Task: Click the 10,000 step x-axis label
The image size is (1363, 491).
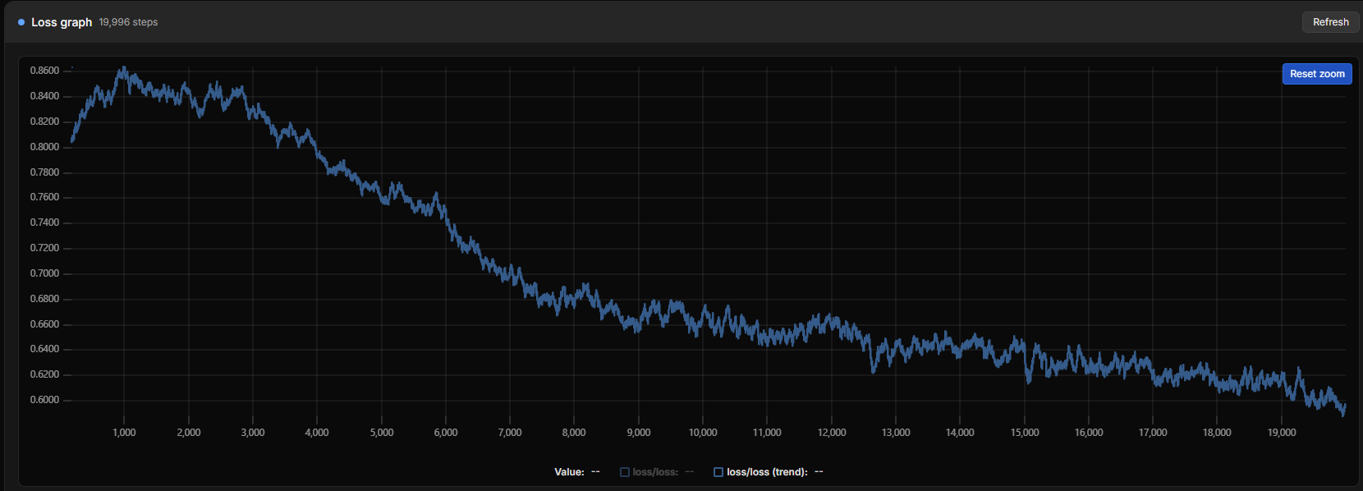Action: pyautogui.click(x=703, y=433)
